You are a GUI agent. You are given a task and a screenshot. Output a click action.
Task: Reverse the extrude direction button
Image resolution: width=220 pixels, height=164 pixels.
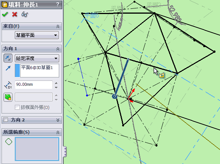[x=8, y=58]
